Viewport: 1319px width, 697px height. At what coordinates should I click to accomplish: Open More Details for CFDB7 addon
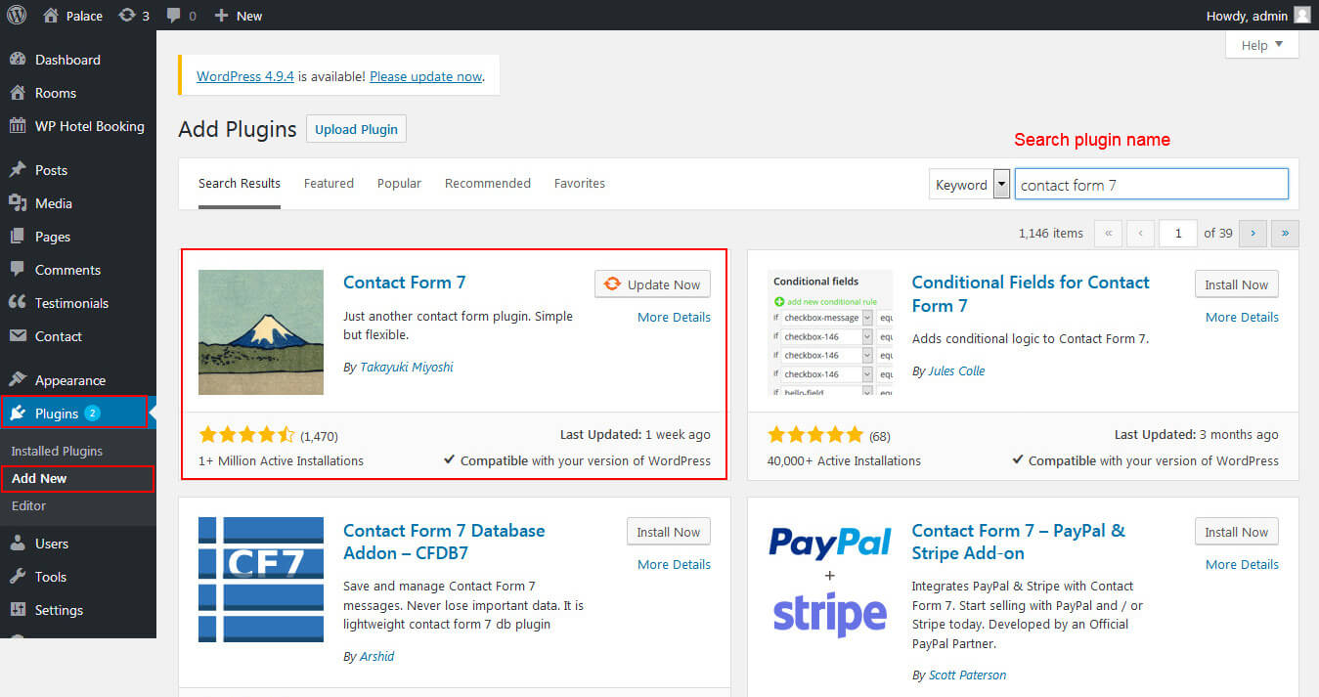[x=674, y=564]
